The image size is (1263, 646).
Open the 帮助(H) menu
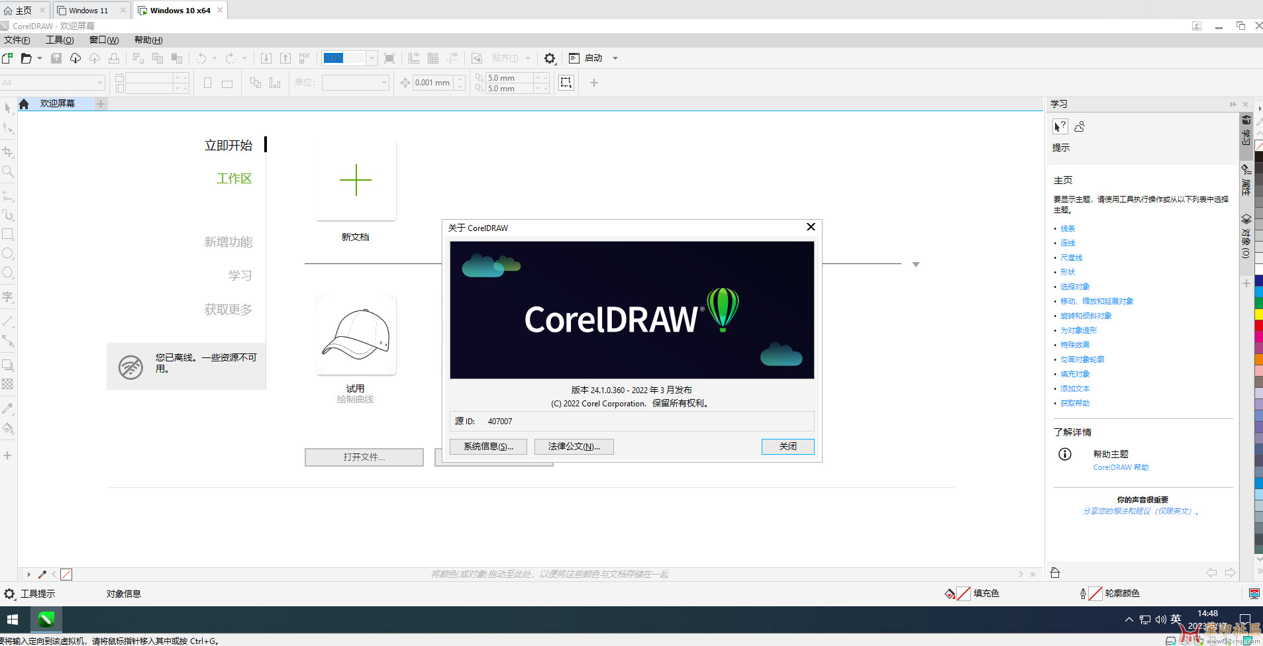point(148,40)
